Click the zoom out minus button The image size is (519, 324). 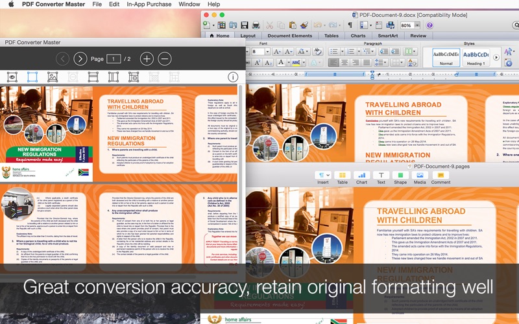[x=165, y=59]
